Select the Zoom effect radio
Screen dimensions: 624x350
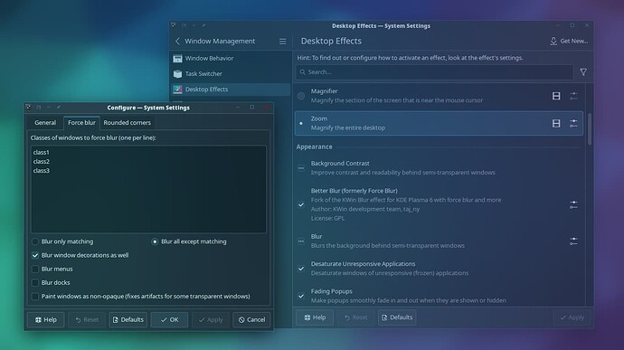tap(301, 123)
